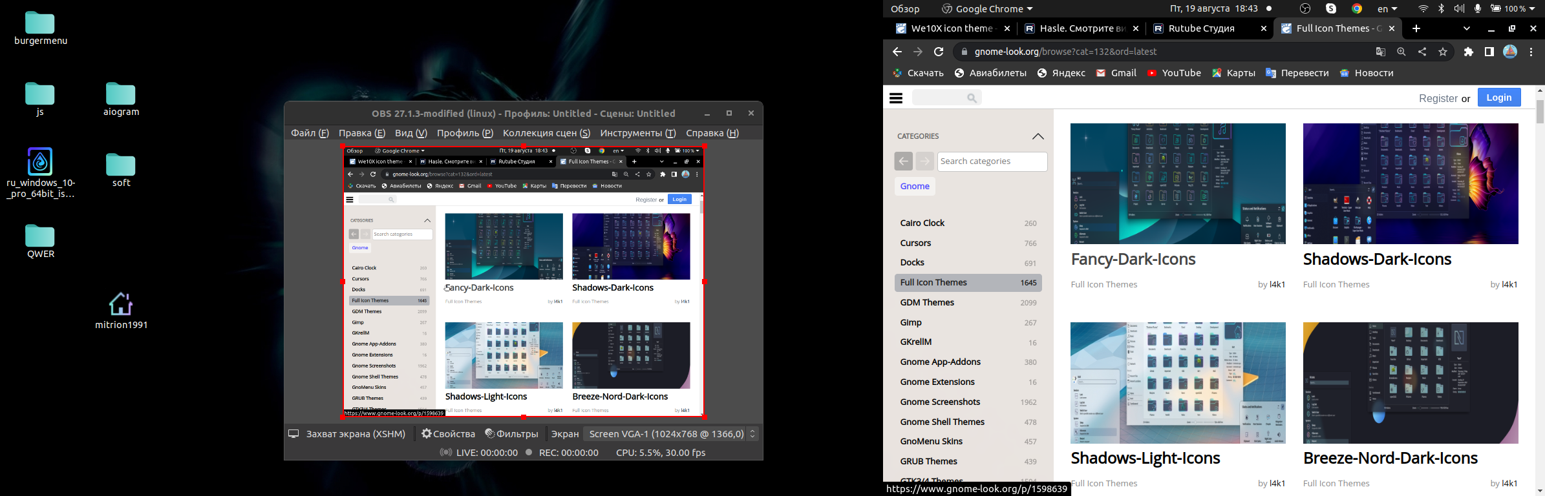Select the Gnome Shell Themes category
The height and width of the screenshot is (496, 1545).
coord(968,422)
